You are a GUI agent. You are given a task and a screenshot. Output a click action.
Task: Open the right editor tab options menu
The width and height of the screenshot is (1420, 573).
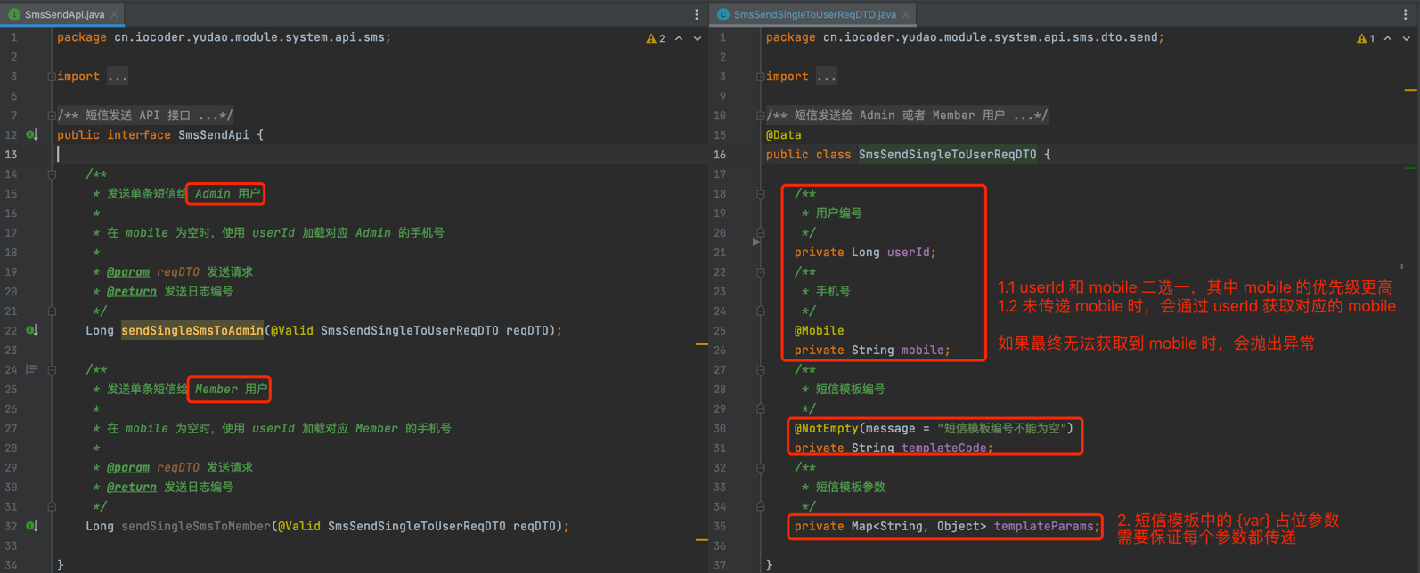click(1406, 14)
